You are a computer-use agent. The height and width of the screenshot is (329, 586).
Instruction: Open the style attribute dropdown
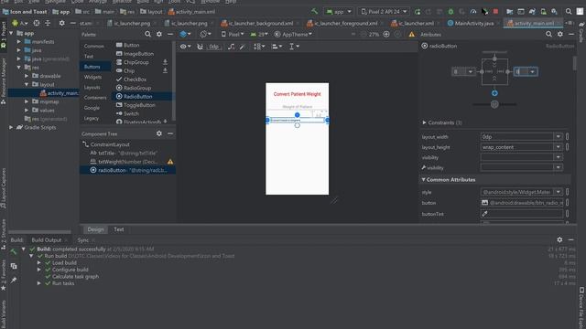[x=558, y=192]
